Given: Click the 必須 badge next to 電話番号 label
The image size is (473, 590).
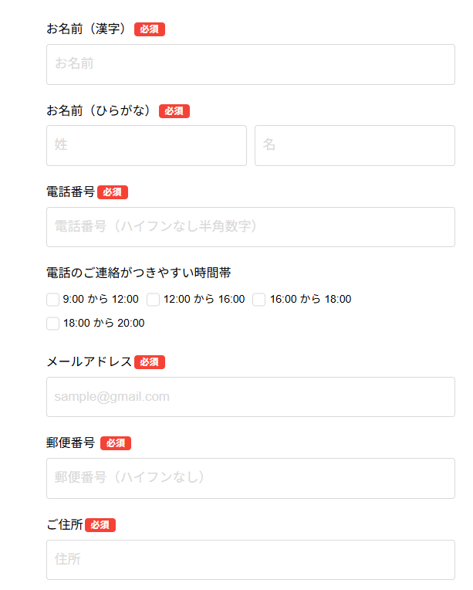Looking at the screenshot, I should click(x=113, y=192).
